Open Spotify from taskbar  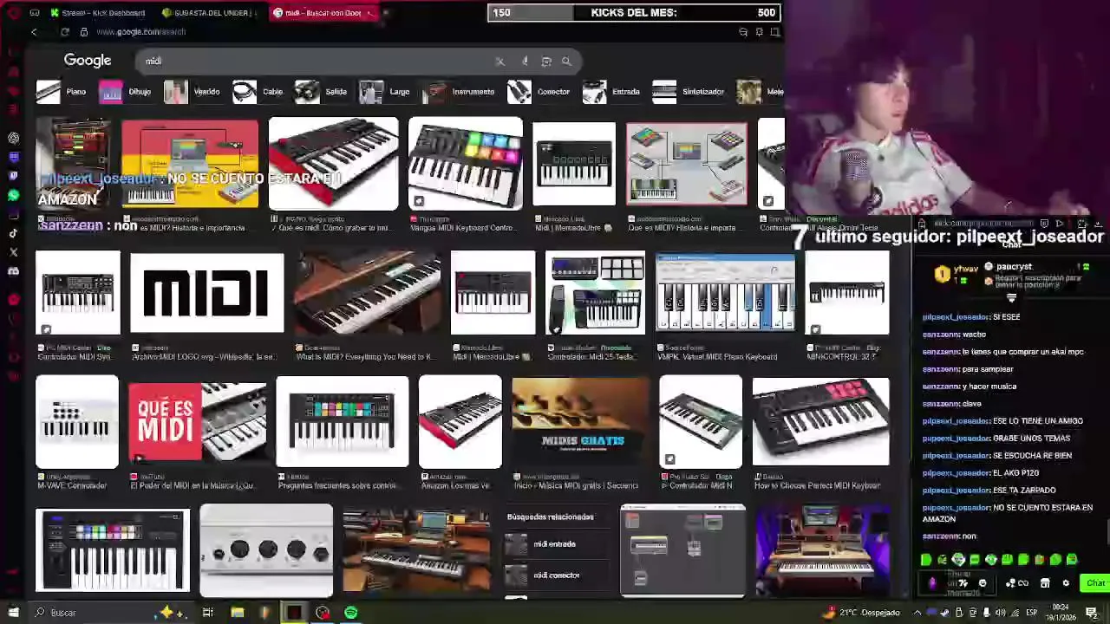(x=351, y=613)
